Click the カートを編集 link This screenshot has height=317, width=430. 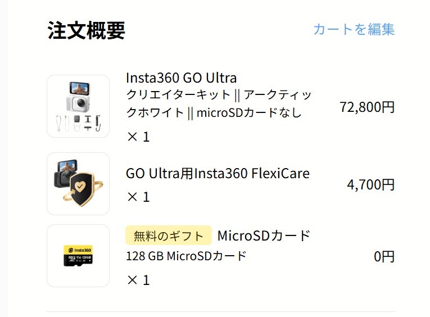(x=354, y=29)
